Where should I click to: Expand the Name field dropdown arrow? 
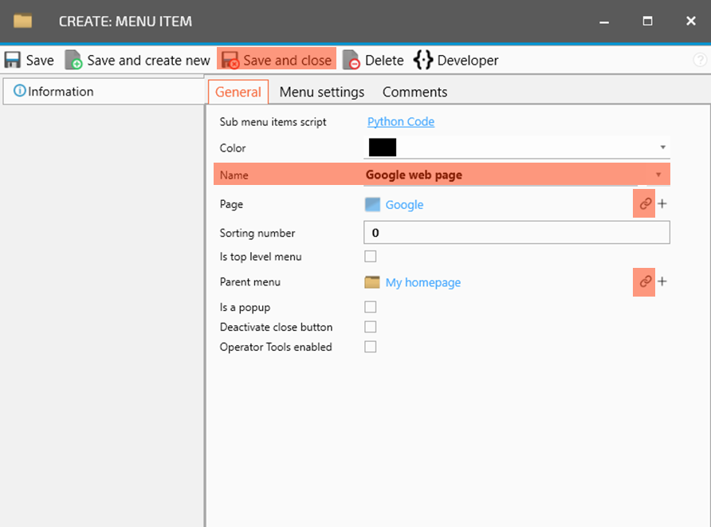pos(658,175)
